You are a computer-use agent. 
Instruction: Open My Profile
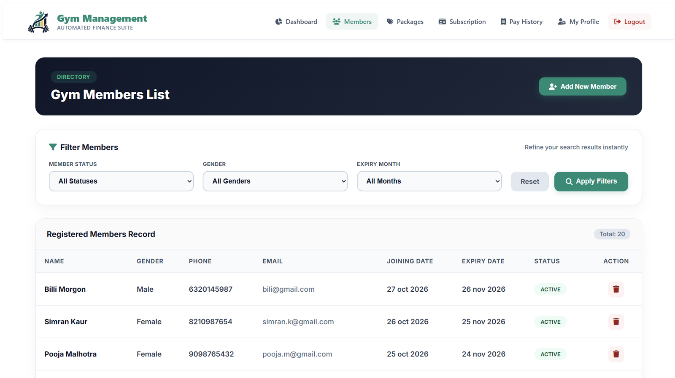point(578,21)
